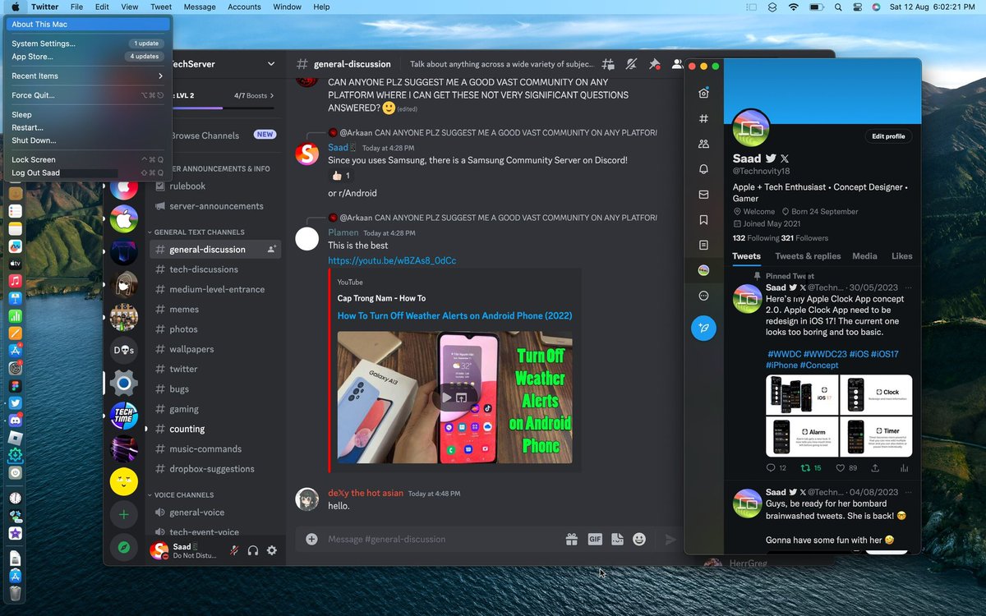Viewport: 986px width, 616px height.
Task: Switch to Tweets & replies tab
Action: (x=808, y=256)
